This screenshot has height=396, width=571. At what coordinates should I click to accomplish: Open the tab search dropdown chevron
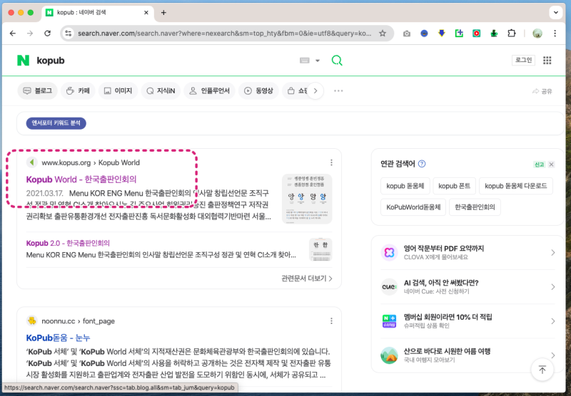coord(556,12)
